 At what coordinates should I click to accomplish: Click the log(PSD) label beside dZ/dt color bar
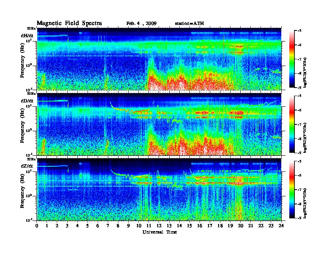pyautogui.click(x=305, y=203)
